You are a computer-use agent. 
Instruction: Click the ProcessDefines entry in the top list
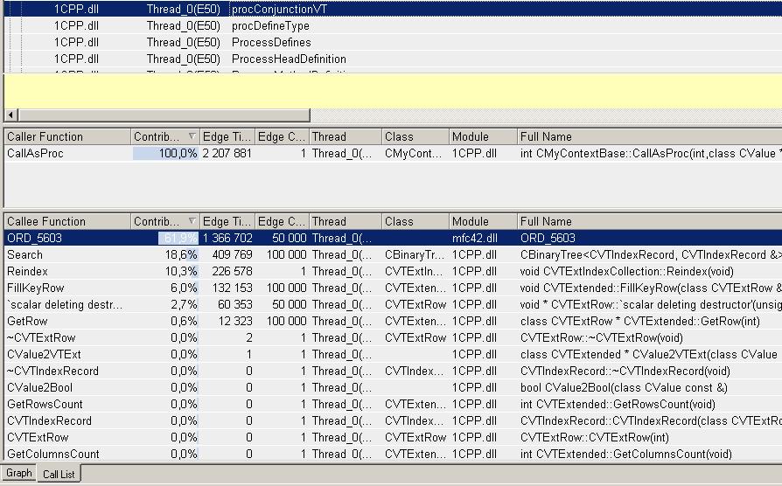click(x=271, y=42)
